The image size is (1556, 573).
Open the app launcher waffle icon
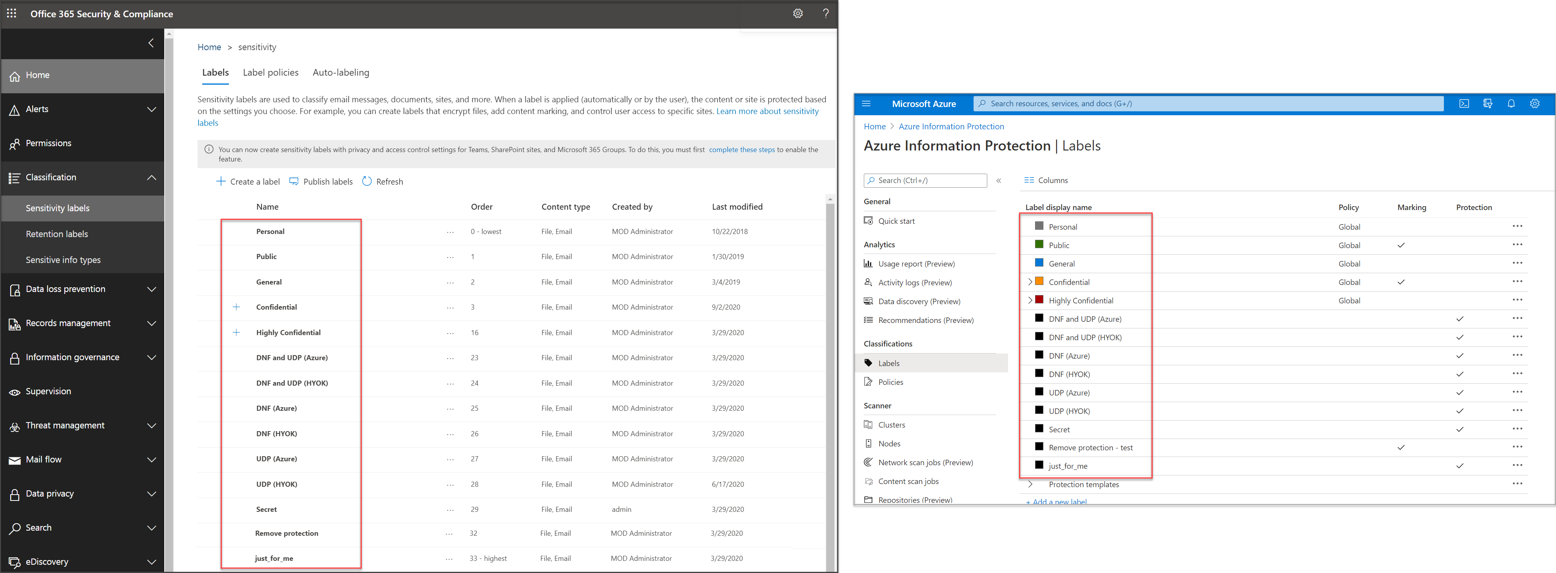coord(11,13)
